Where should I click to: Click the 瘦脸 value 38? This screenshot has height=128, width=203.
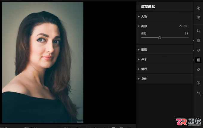tap(186, 34)
